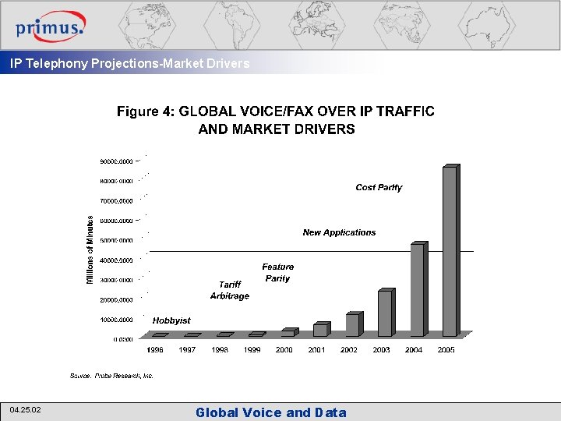The width and height of the screenshot is (561, 421).
Task: Click the footer text 'Global Voice and Data'
Action: [271, 412]
